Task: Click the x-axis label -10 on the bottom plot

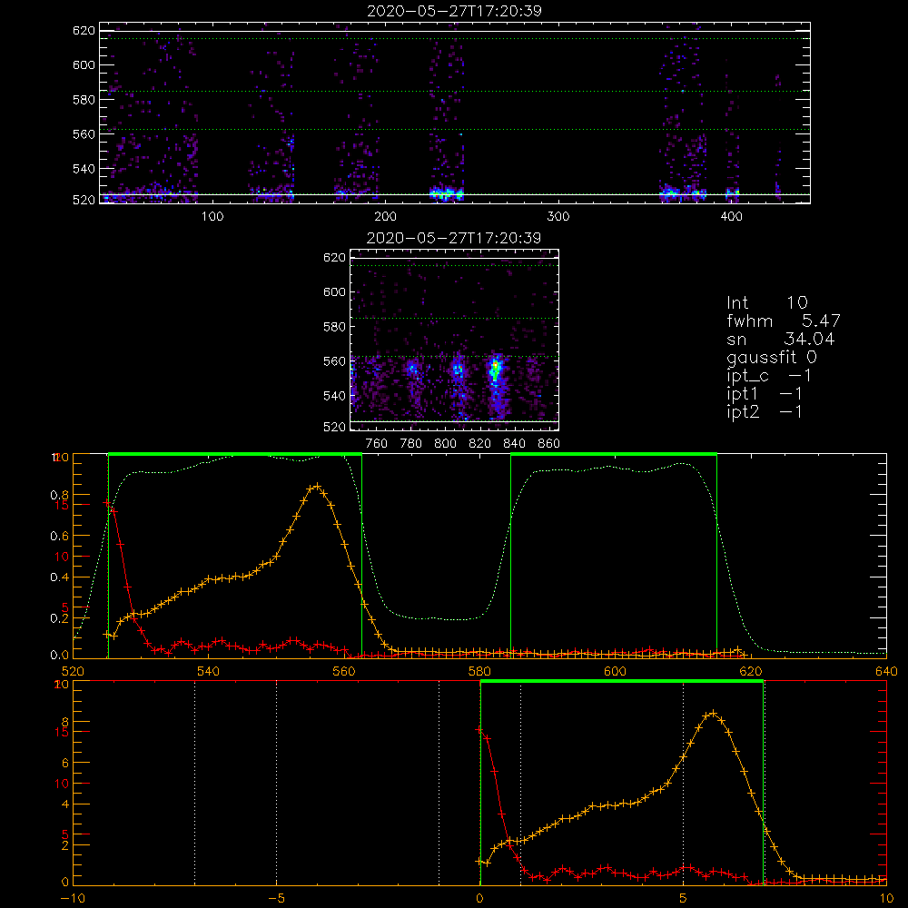Action: (x=73, y=899)
